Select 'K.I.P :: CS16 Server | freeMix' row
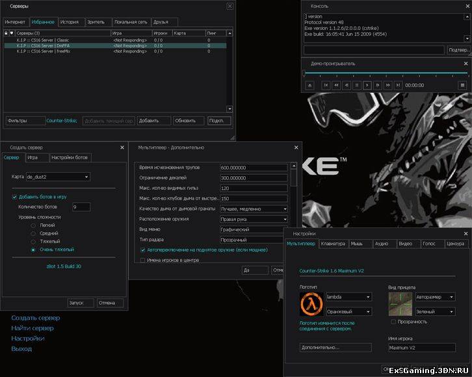472x377 pixels. click(x=115, y=51)
